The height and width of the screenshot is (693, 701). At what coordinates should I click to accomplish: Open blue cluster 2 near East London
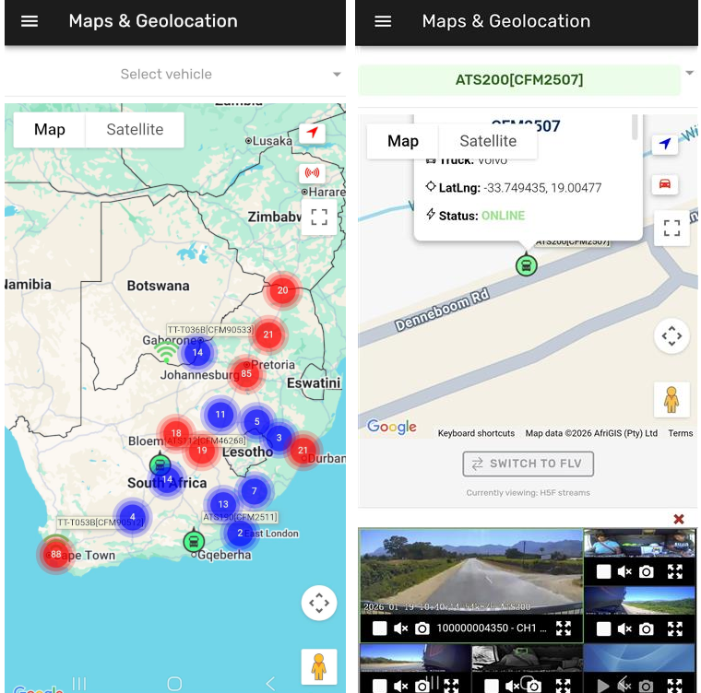[240, 533]
